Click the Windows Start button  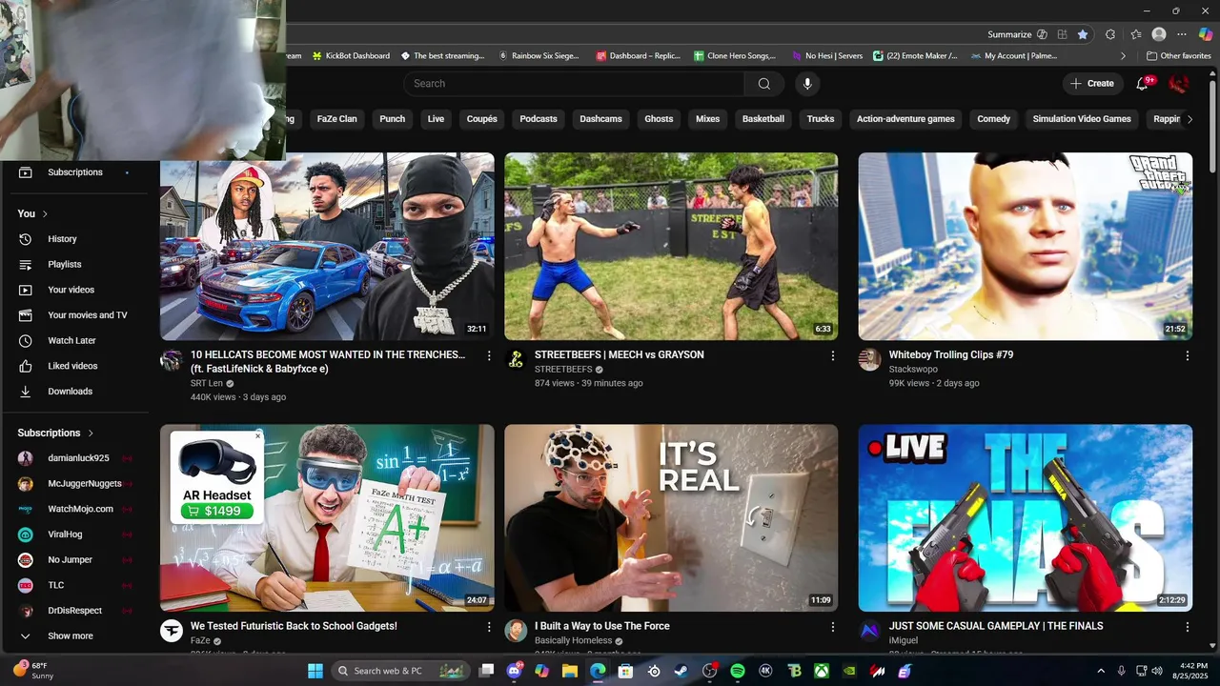tap(315, 671)
